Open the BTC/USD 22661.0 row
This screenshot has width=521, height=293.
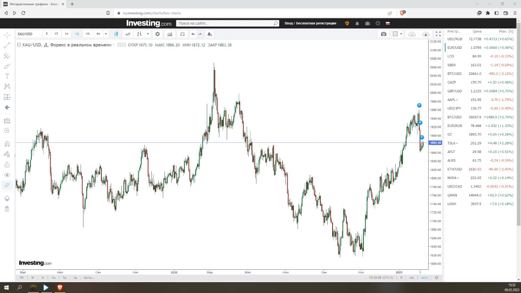pyautogui.click(x=481, y=74)
